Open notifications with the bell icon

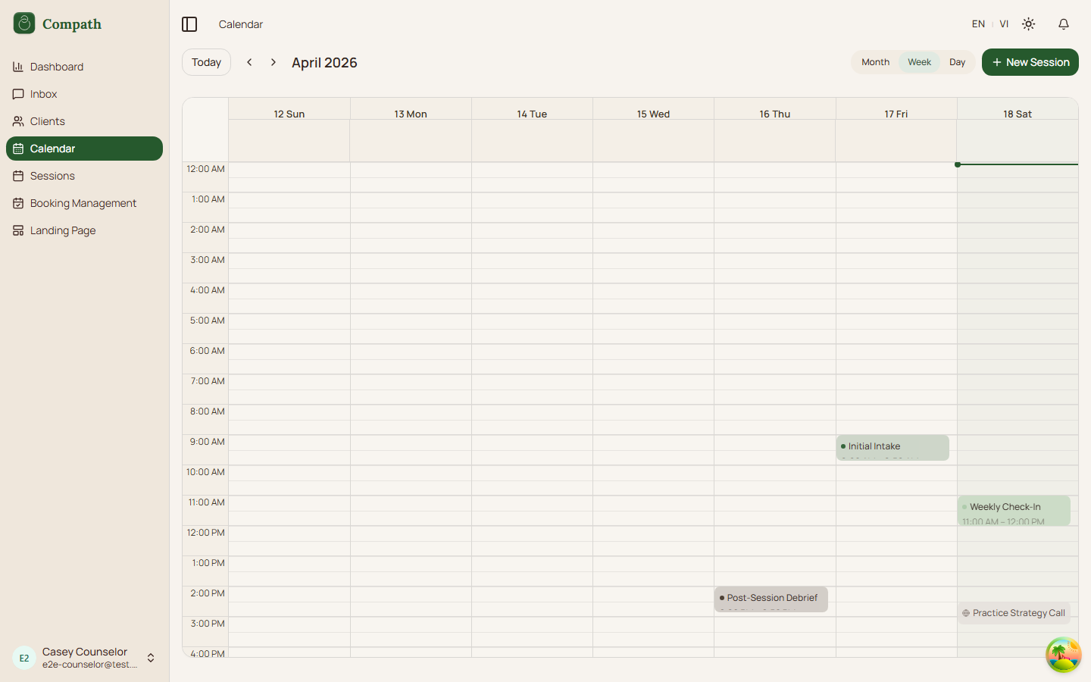pos(1064,23)
